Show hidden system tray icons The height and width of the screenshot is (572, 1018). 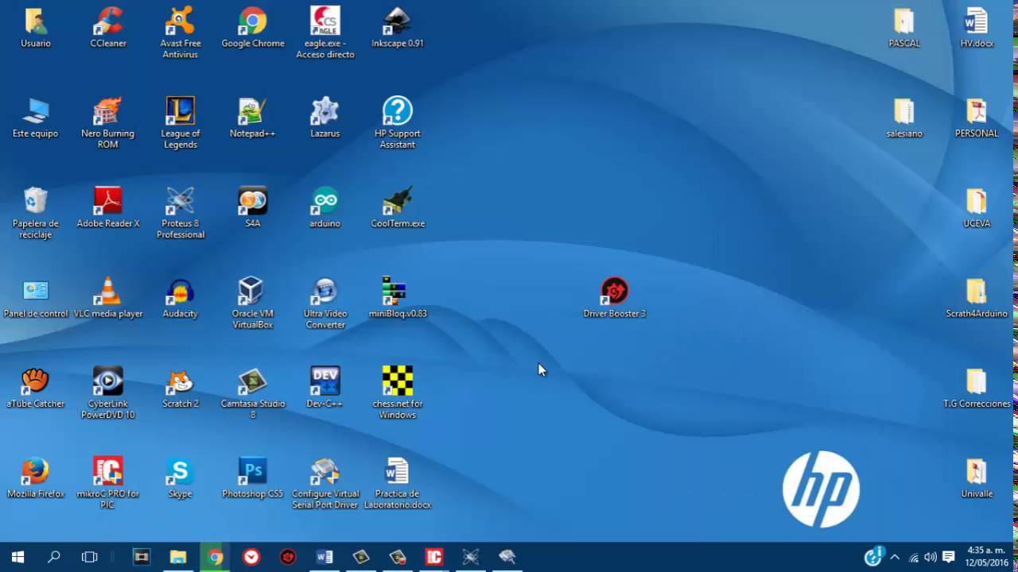click(895, 557)
